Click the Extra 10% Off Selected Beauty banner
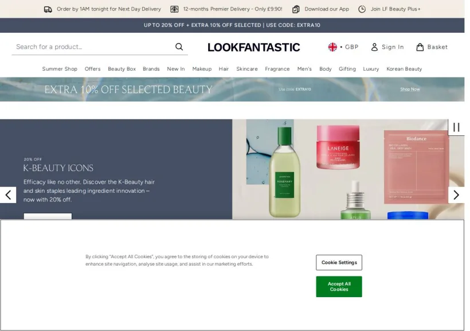The height and width of the screenshot is (331, 470). [232, 89]
